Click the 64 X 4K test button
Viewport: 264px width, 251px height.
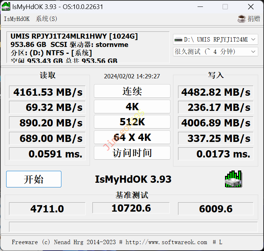132,138
